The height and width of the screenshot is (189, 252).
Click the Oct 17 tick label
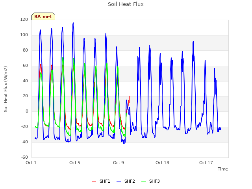point(206,163)
